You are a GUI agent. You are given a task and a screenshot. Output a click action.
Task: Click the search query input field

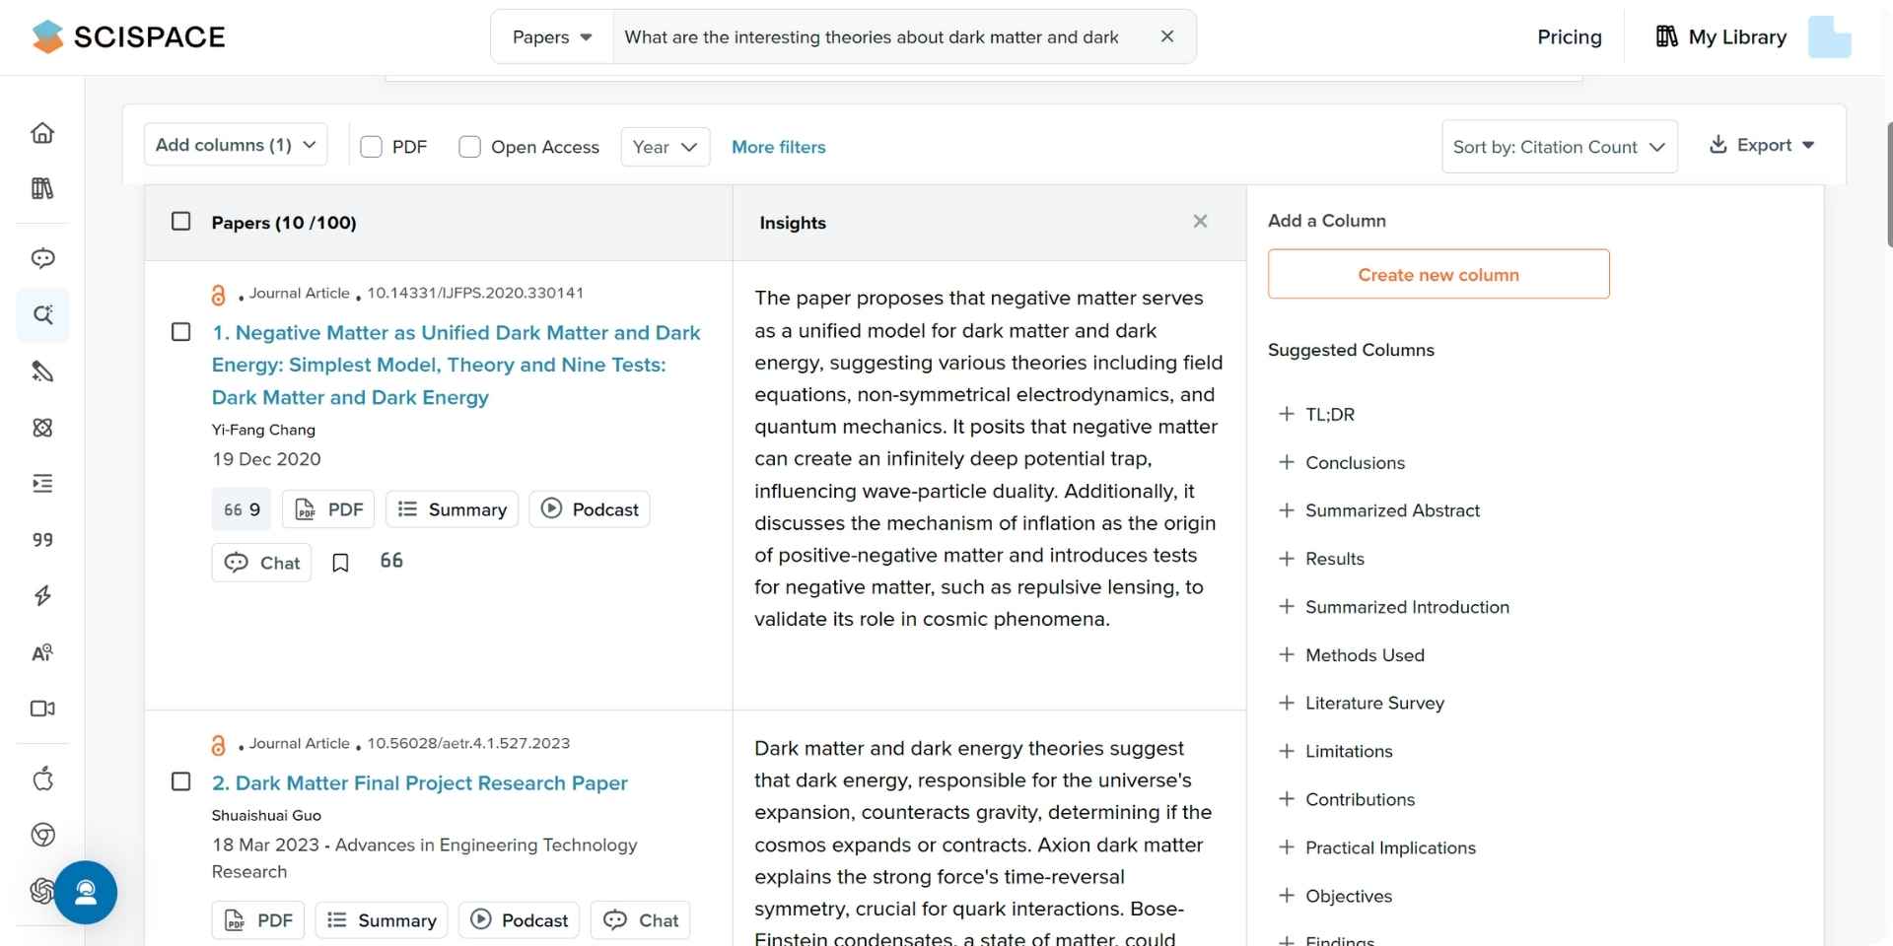click(x=872, y=37)
